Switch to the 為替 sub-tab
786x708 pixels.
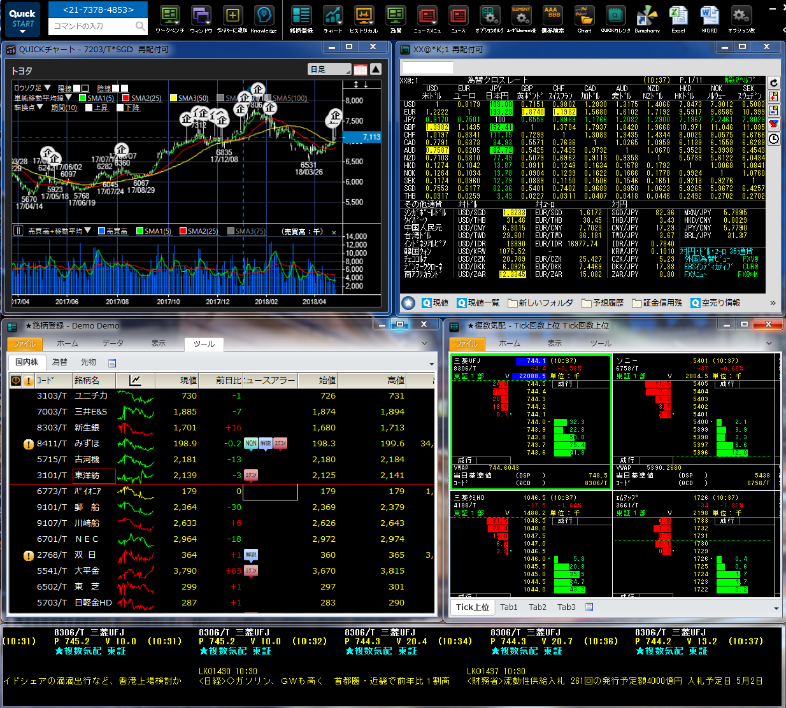point(60,362)
